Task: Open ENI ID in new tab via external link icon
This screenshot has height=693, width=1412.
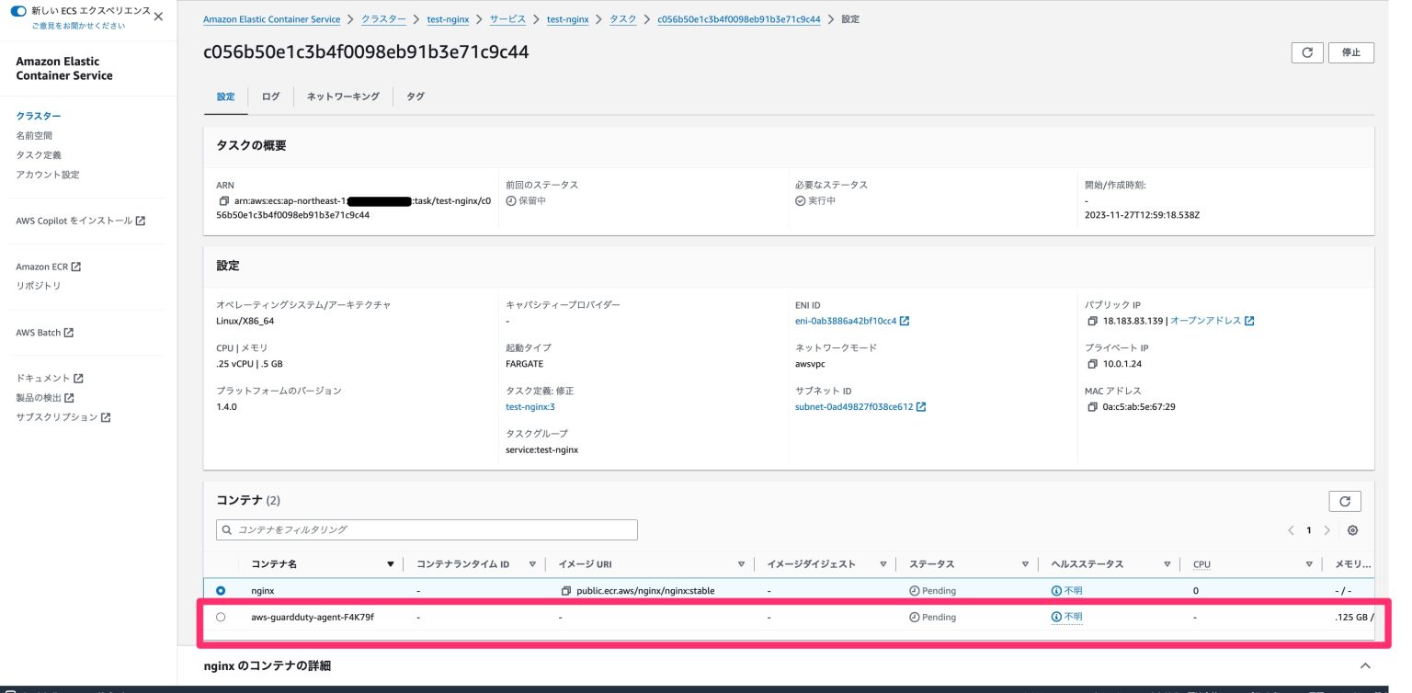Action: (x=905, y=320)
